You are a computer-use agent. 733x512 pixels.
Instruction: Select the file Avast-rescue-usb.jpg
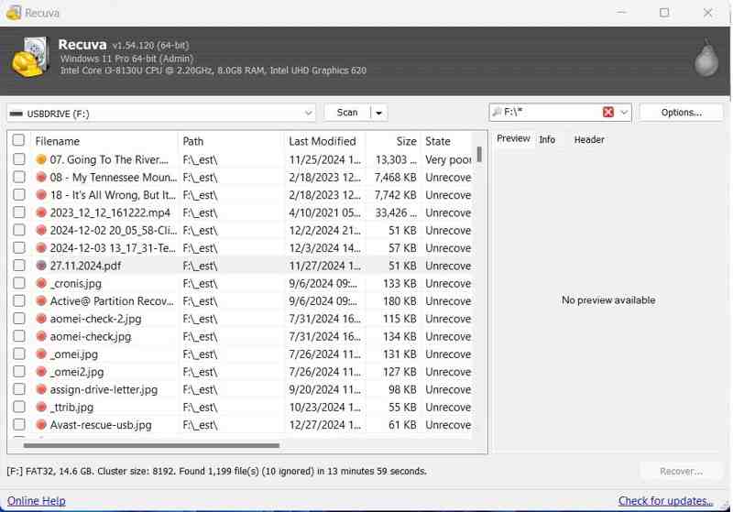coord(101,425)
